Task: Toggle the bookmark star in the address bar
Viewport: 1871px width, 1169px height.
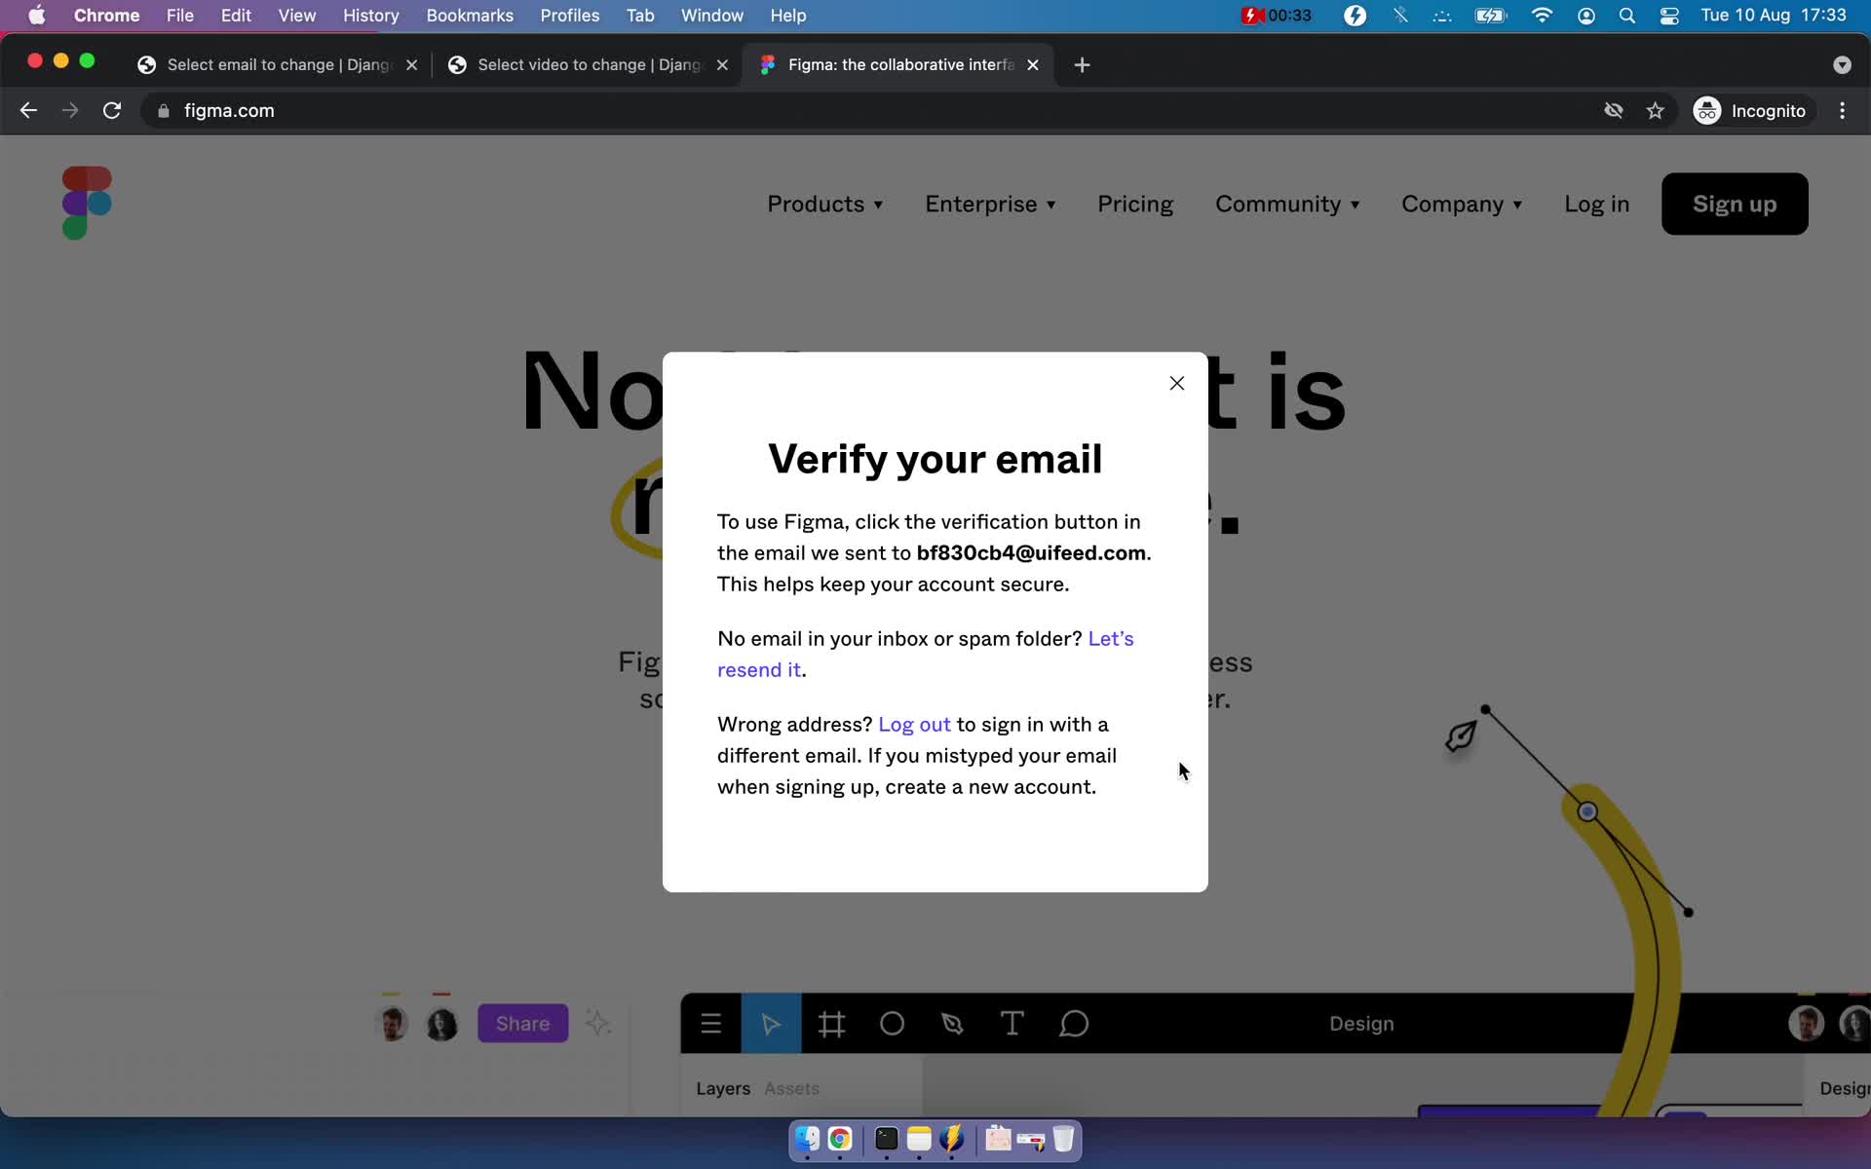Action: coord(1655,110)
